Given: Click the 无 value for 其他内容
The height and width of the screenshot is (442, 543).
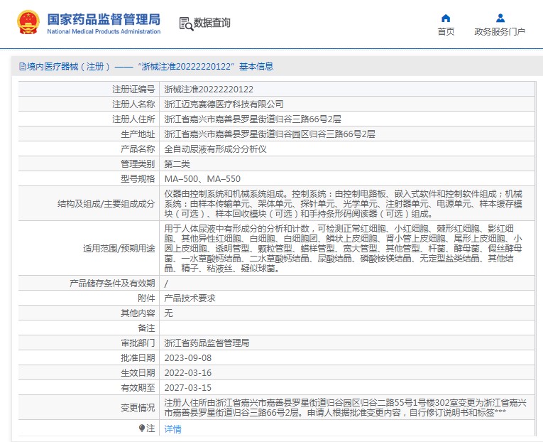Looking at the screenshot, I should pyautogui.click(x=168, y=313).
